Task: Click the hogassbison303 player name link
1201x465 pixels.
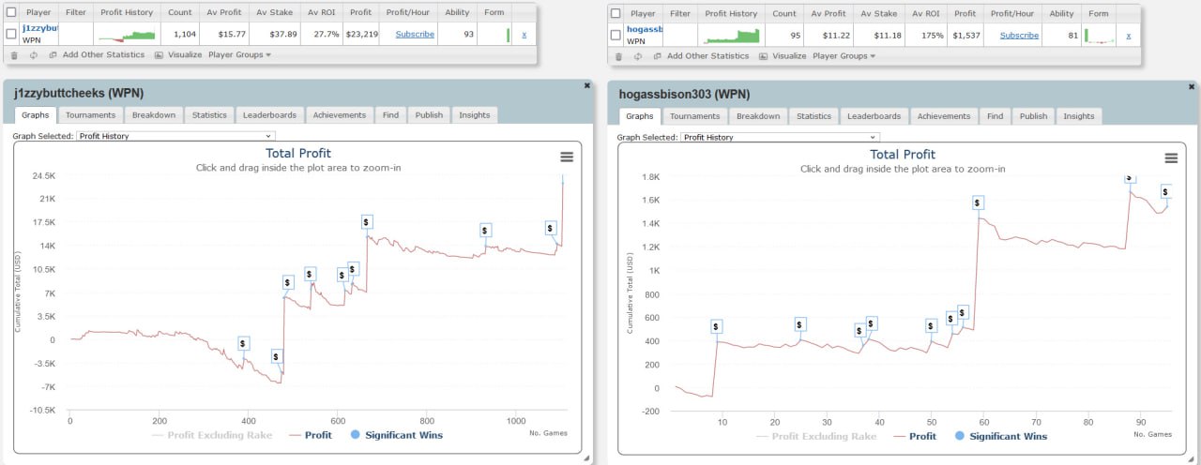Action: (x=643, y=29)
